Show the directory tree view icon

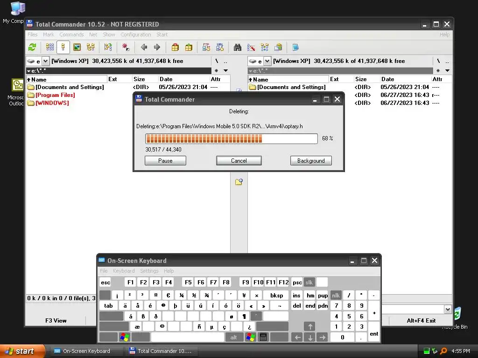tap(91, 47)
